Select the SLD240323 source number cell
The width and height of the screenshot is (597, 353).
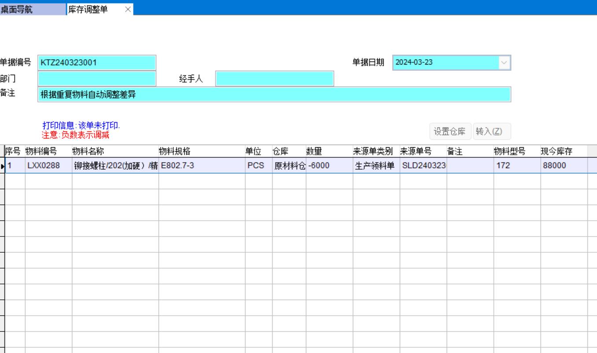tap(423, 166)
